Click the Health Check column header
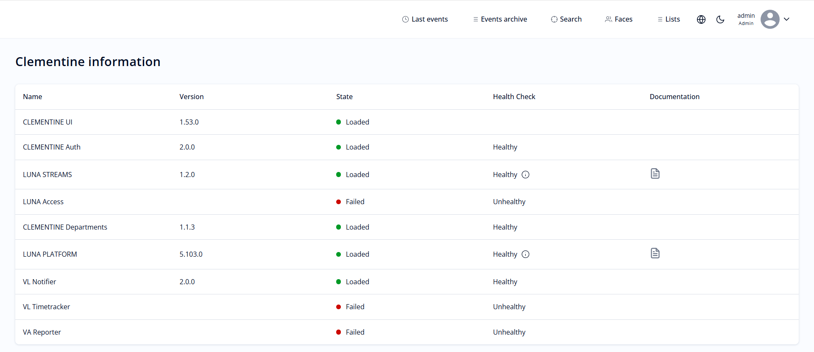Screen dimensions: 814x352 pyautogui.click(x=514, y=97)
